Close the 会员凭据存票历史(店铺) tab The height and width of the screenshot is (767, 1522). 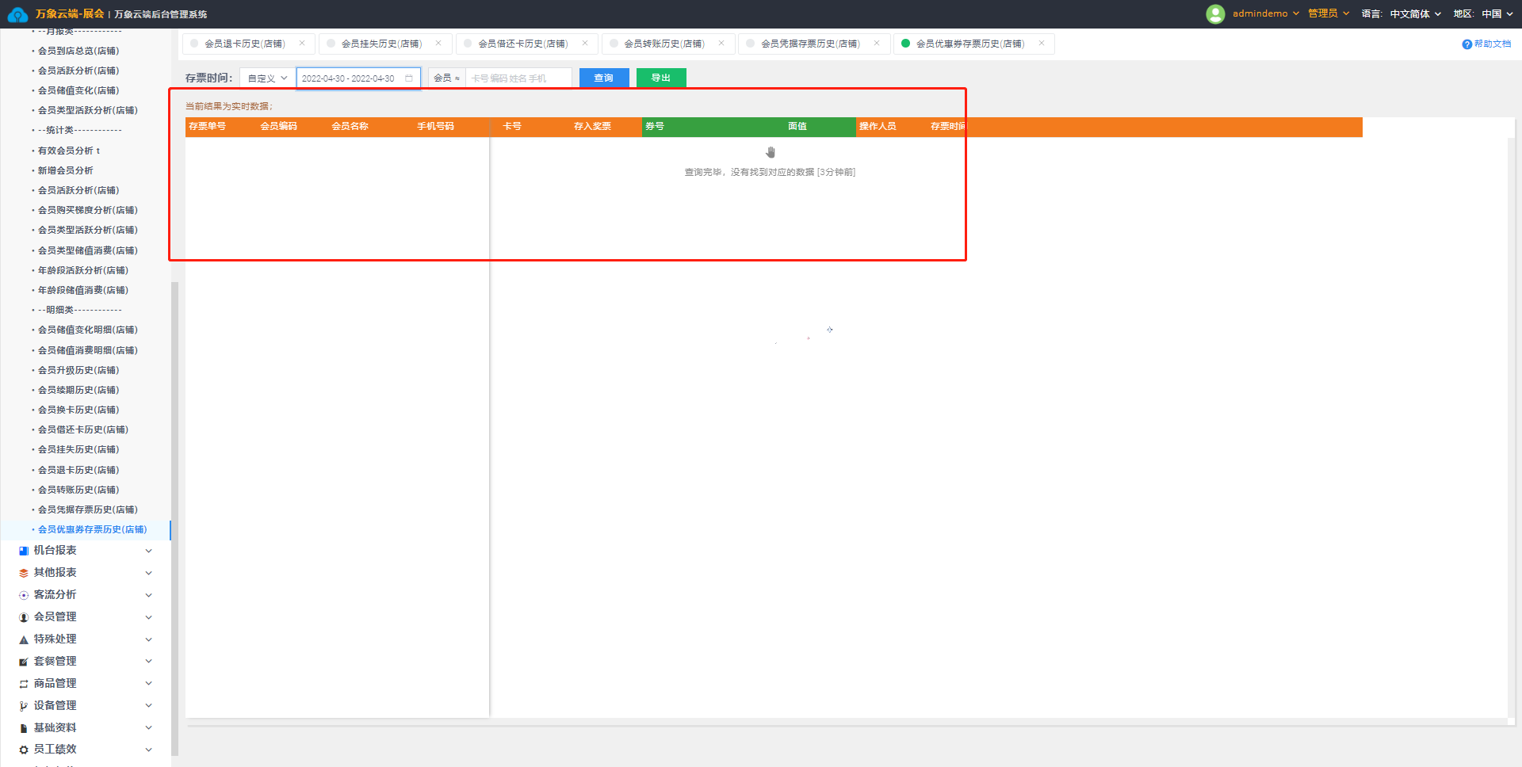point(877,44)
